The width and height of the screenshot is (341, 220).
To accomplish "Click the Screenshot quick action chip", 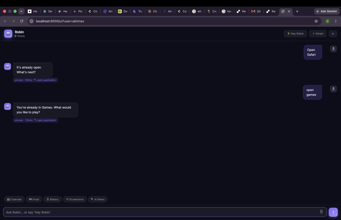I will pyautogui.click(x=75, y=199).
